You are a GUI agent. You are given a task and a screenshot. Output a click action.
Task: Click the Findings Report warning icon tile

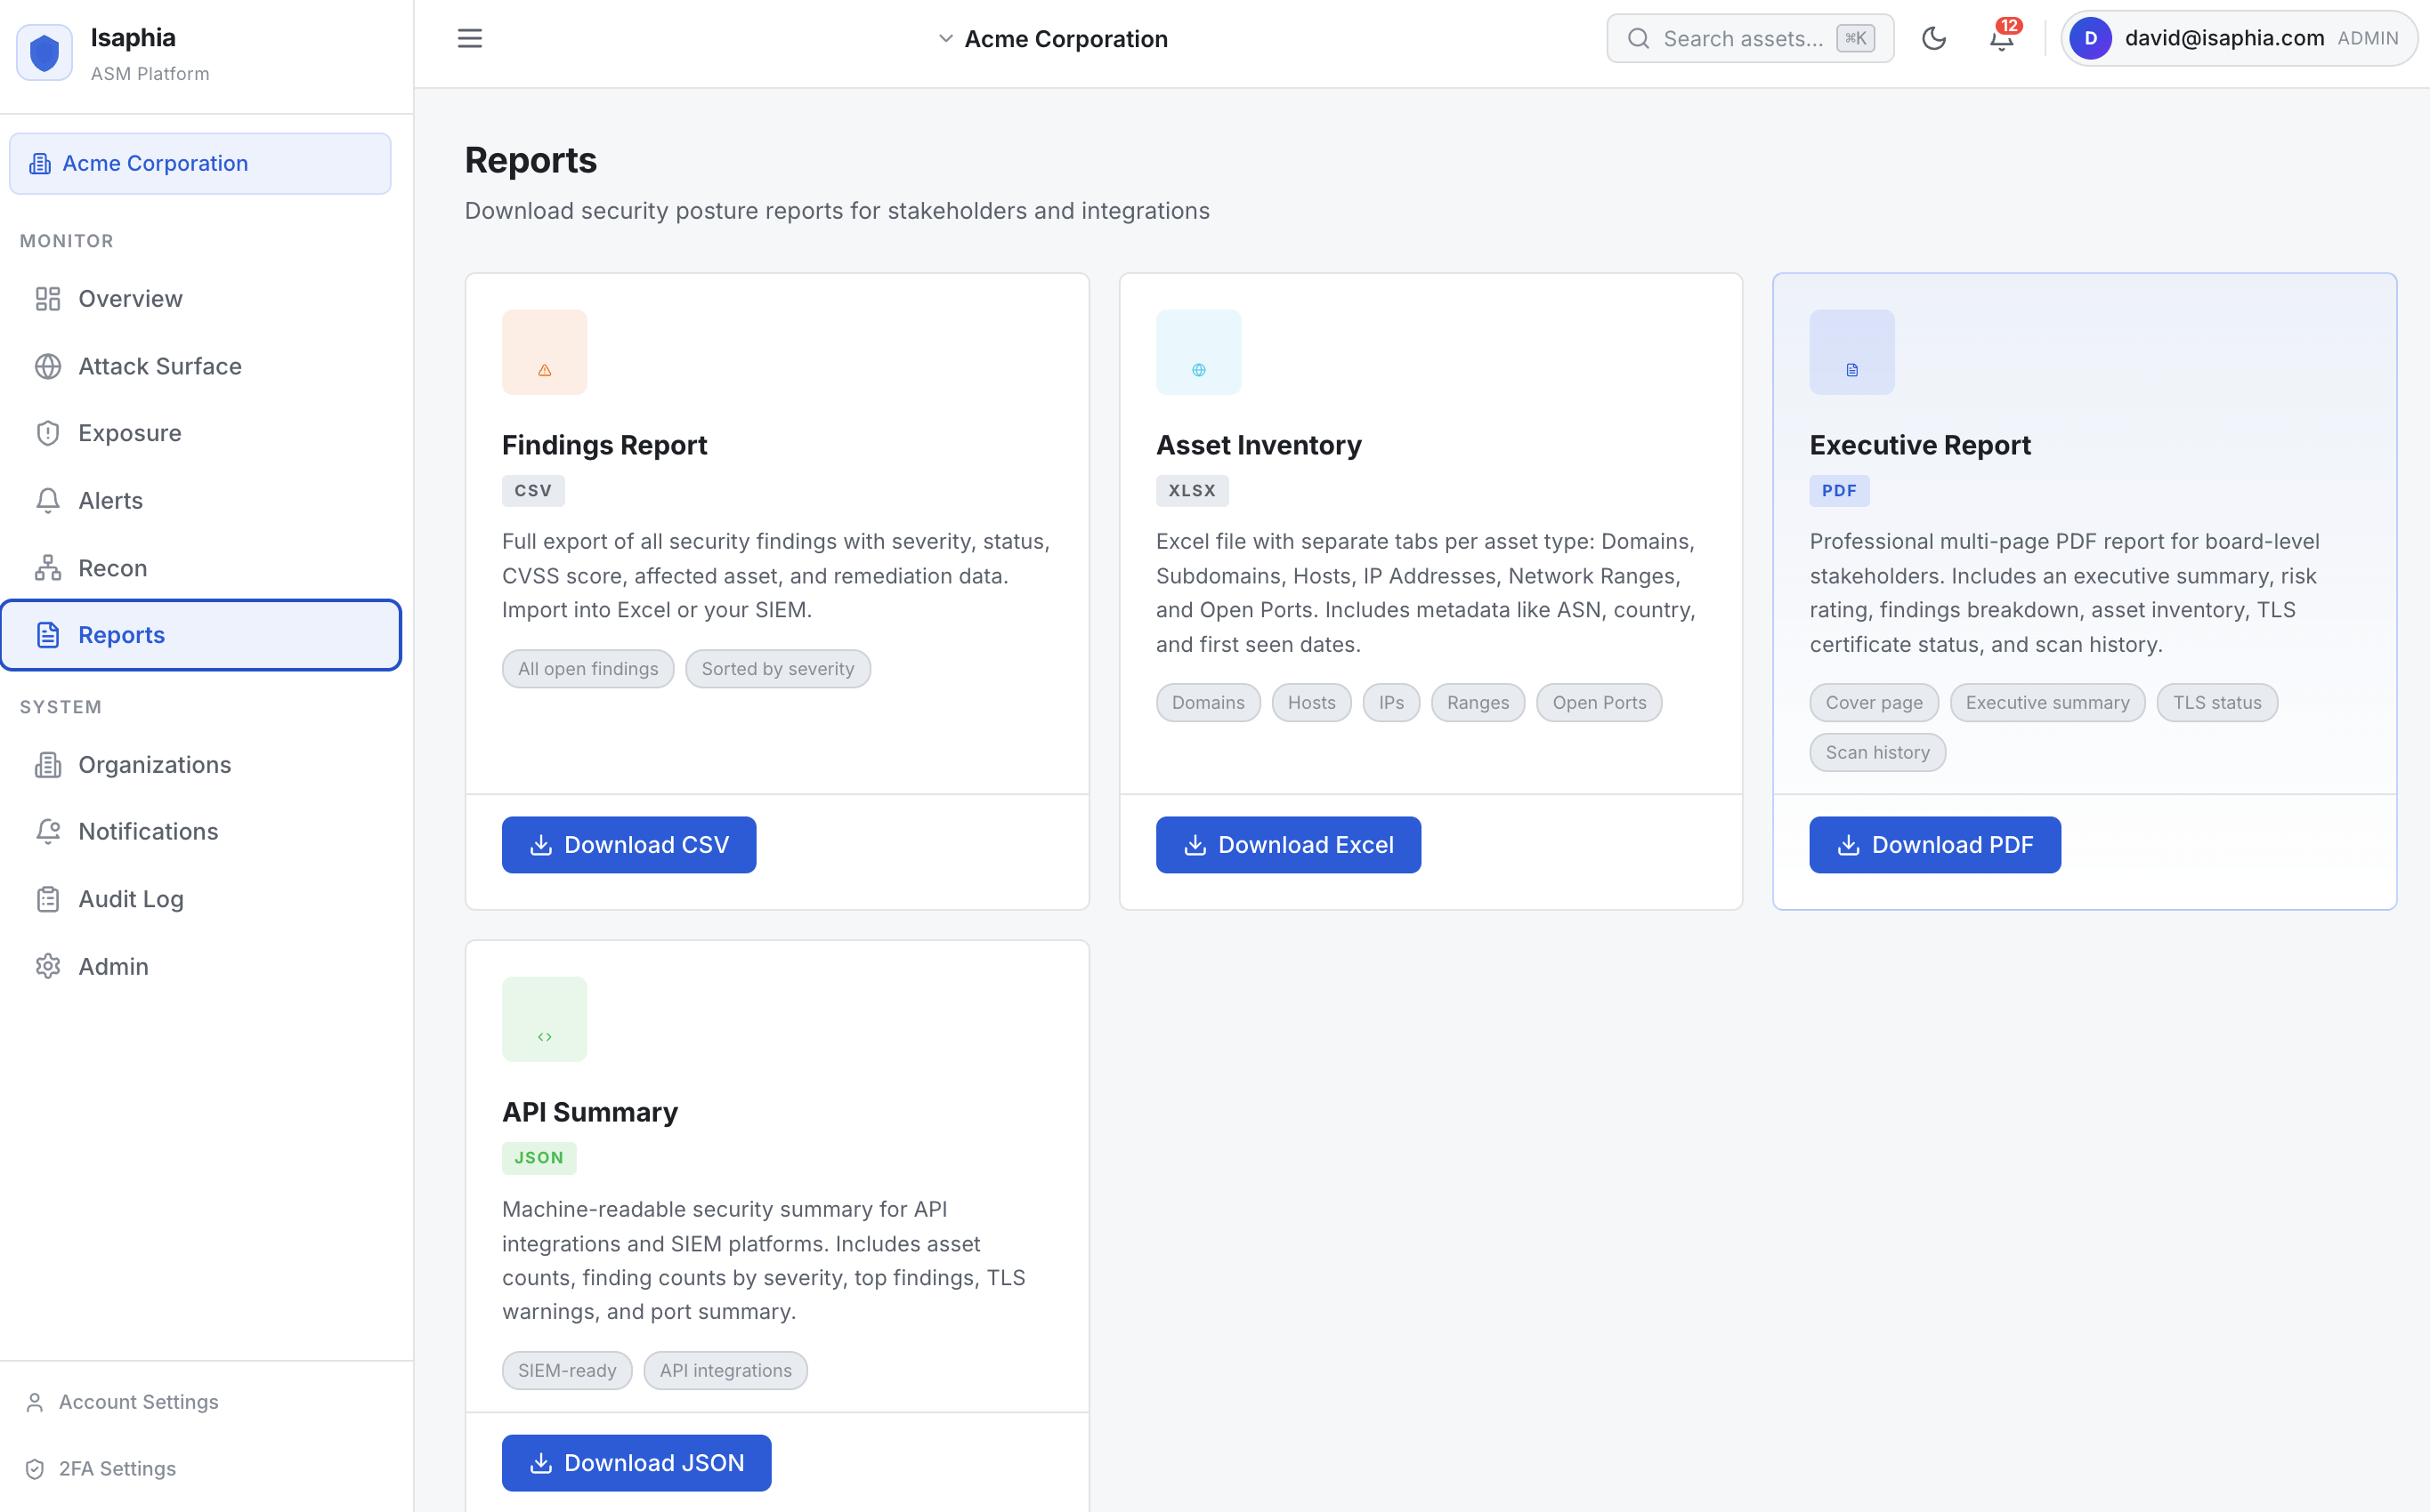(x=545, y=352)
